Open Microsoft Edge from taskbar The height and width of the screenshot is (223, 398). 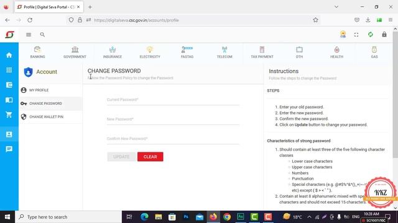pos(144,217)
